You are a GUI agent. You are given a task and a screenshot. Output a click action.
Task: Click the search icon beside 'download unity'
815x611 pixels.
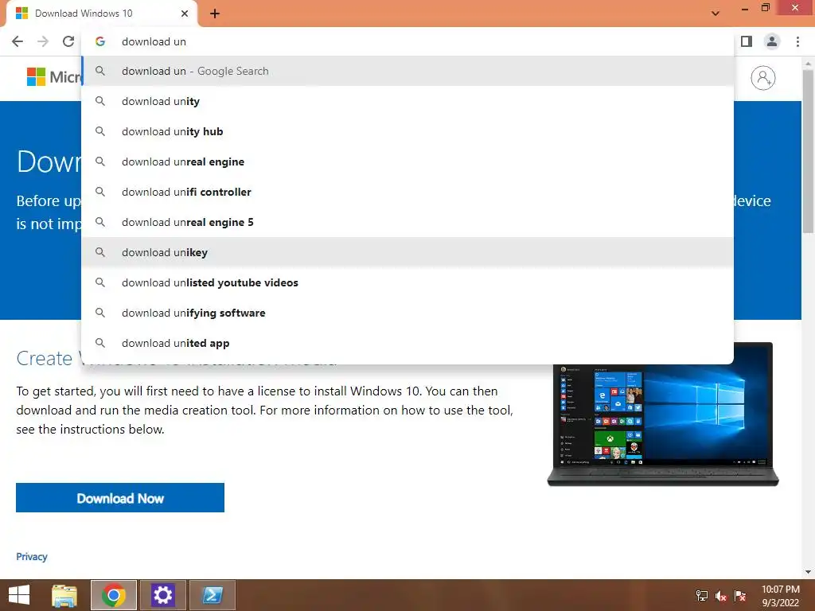coord(100,101)
